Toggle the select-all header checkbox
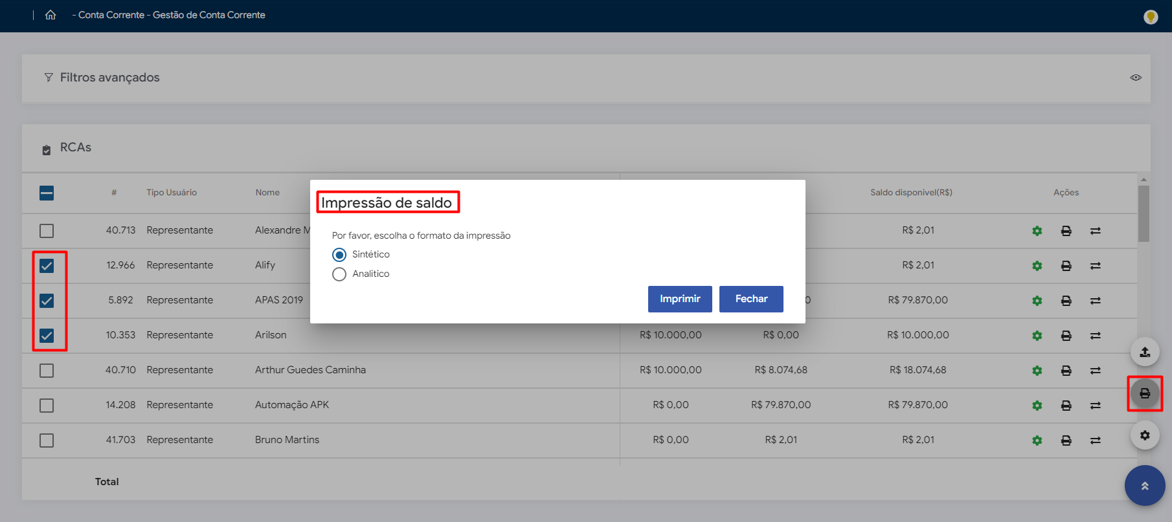1172x522 pixels. (47, 193)
